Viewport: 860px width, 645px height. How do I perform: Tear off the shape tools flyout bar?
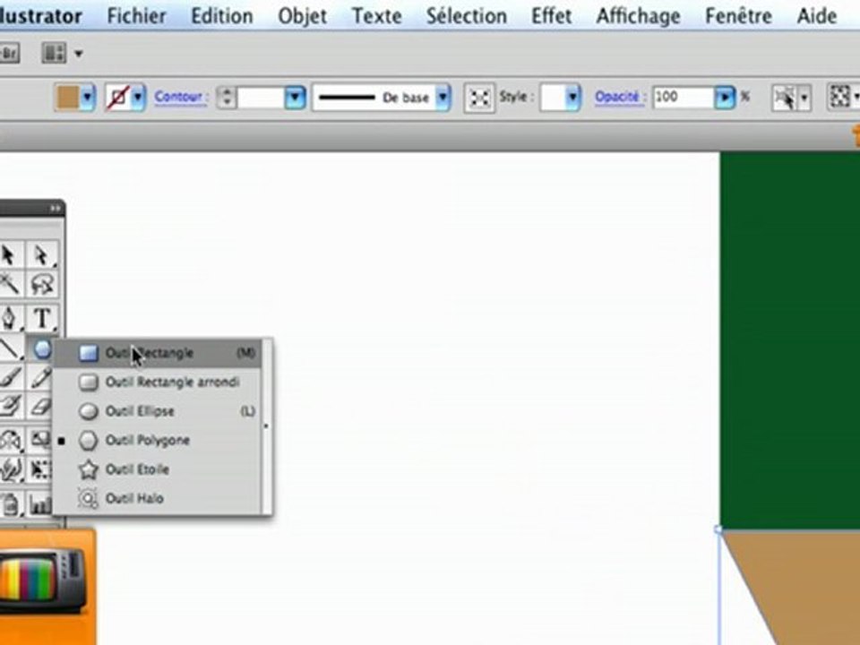click(x=267, y=426)
